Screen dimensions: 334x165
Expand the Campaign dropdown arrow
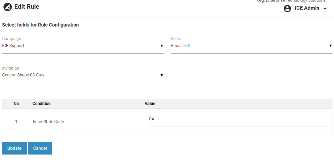pyautogui.click(x=161, y=46)
